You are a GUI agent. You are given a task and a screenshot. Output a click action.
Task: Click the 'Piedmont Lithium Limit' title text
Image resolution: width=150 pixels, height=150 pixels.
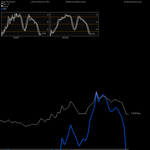(x=76, y=2)
